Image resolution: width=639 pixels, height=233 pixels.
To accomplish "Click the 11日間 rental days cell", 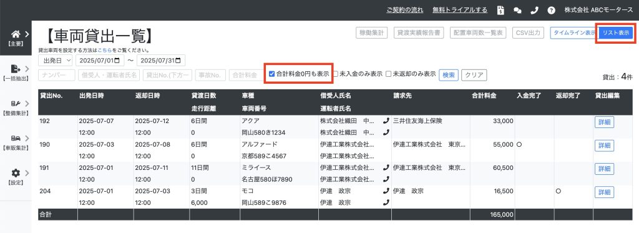I will 200,167.
